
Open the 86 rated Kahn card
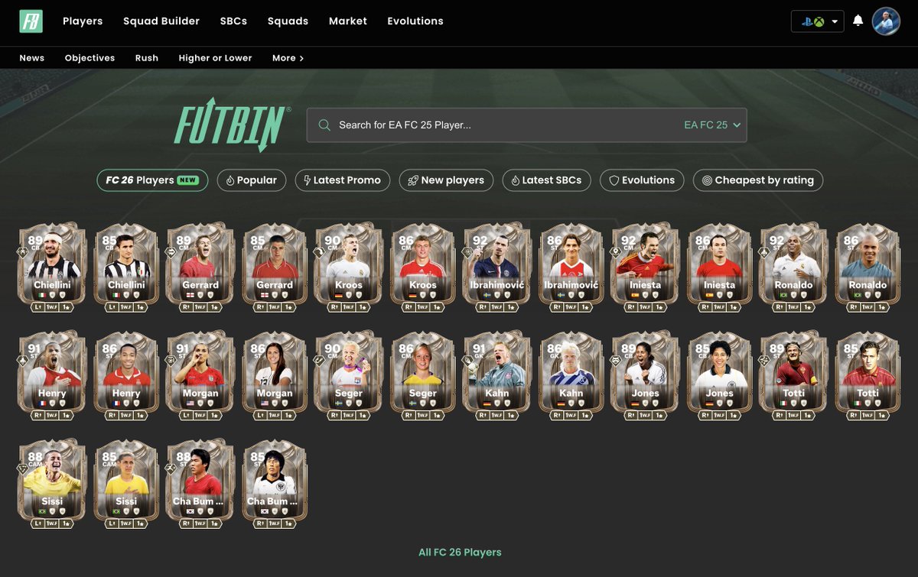click(571, 376)
